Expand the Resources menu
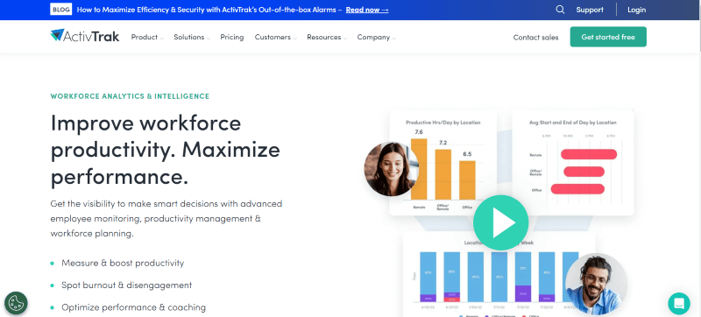 coord(327,38)
